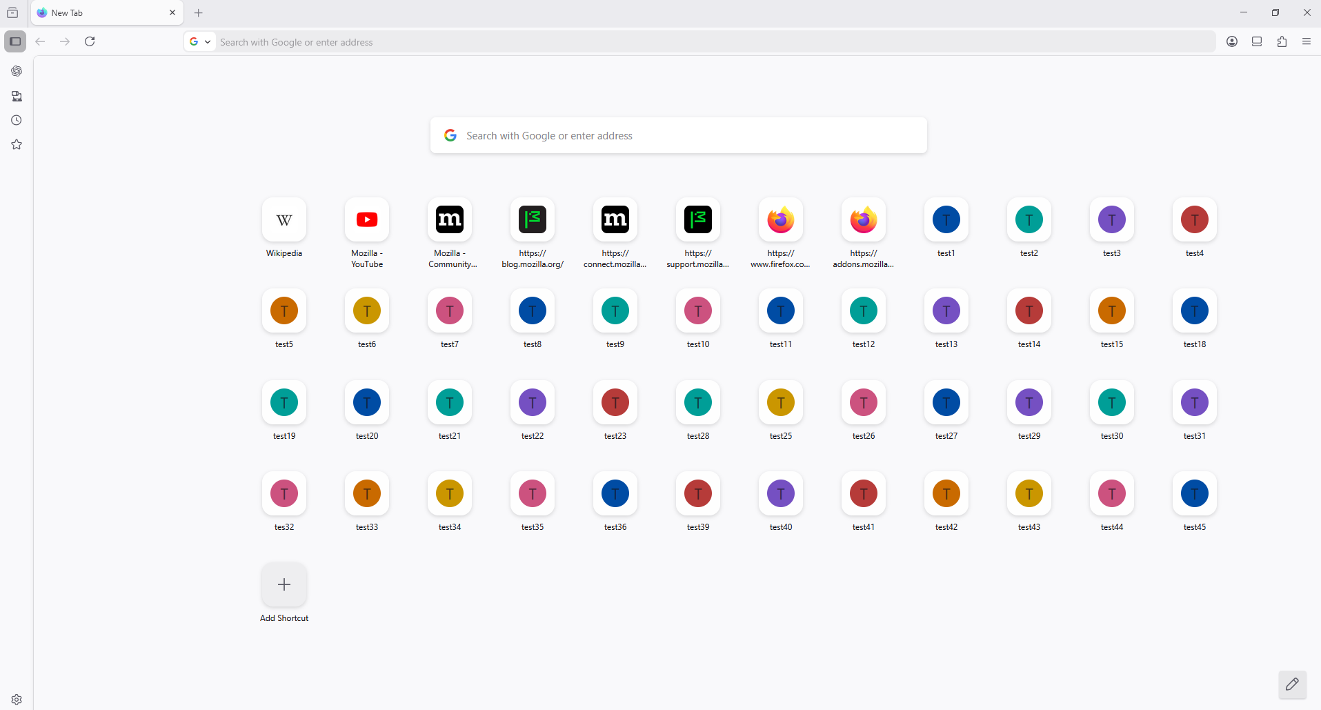
Task: Reload the current page
Action: pyautogui.click(x=90, y=41)
